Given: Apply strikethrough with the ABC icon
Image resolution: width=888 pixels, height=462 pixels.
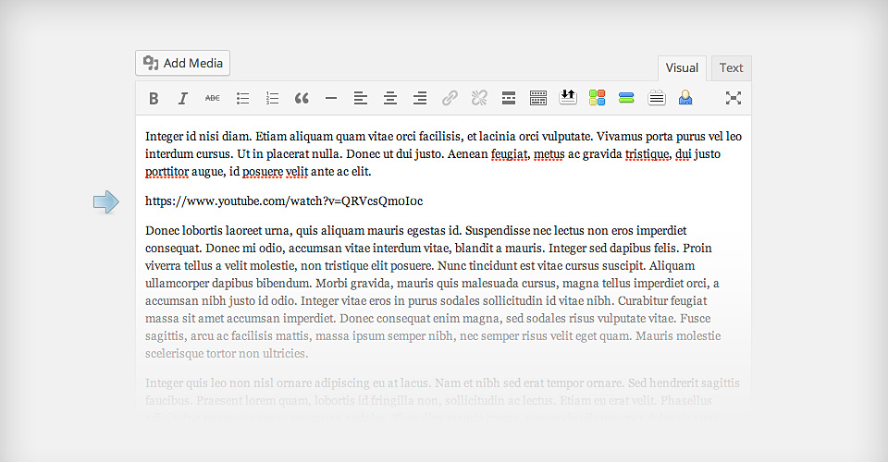Looking at the screenshot, I should (213, 98).
